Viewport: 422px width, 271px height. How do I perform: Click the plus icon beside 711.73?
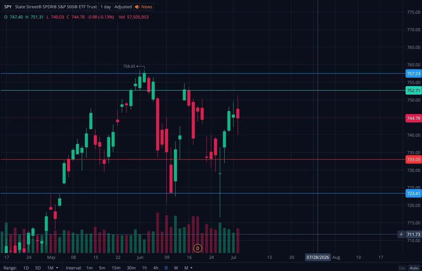click(401, 234)
